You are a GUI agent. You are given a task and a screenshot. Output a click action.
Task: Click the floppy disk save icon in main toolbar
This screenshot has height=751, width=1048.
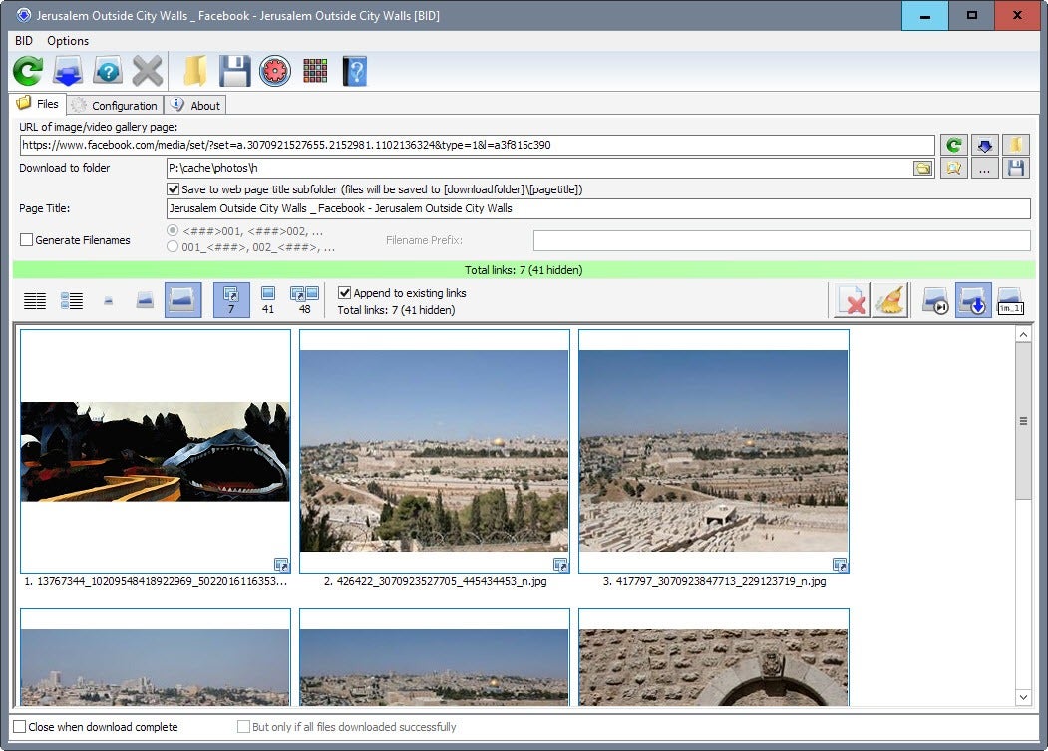234,71
